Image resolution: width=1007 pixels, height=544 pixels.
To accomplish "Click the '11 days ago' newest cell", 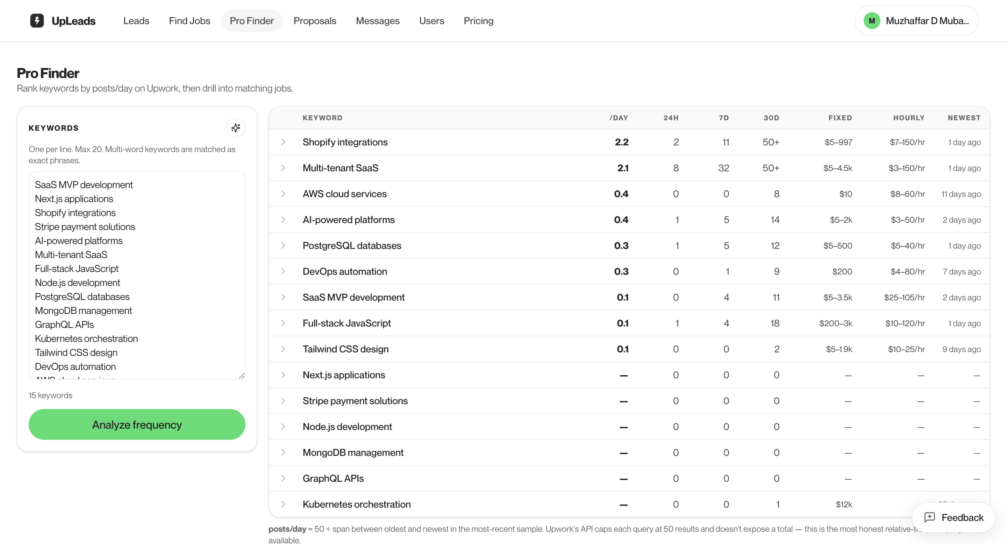I will tap(961, 194).
